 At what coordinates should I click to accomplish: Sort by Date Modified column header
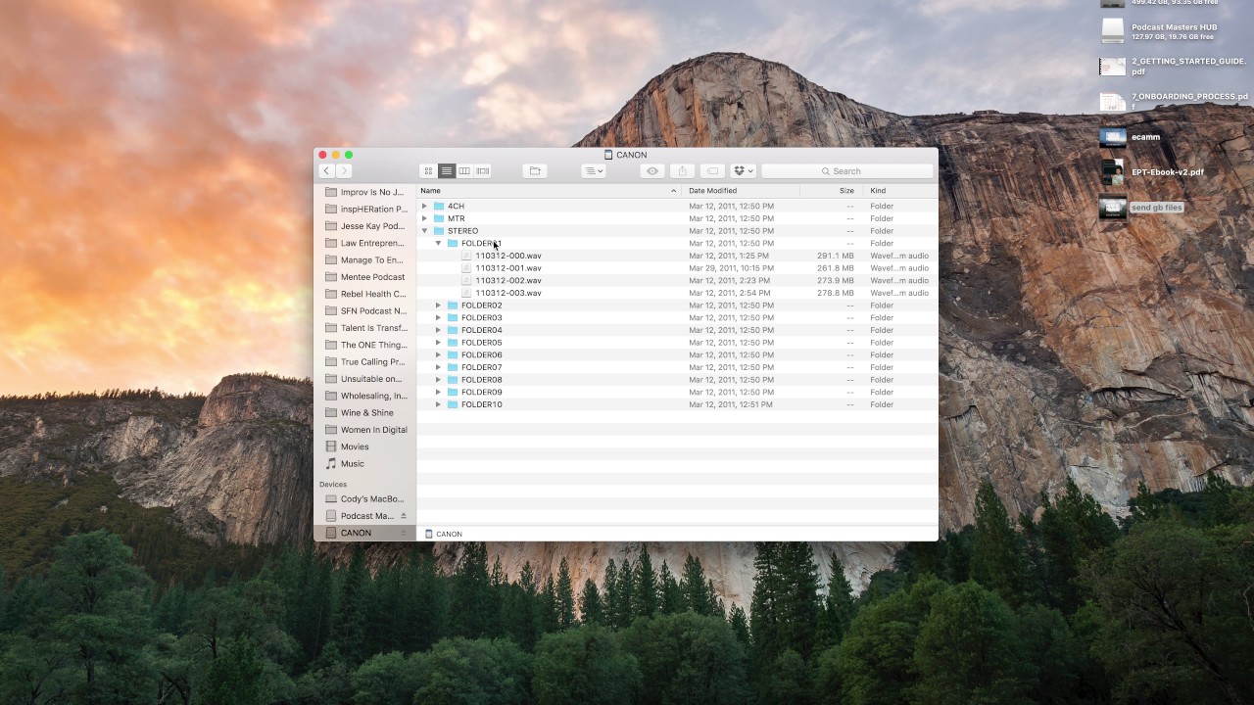[741, 191]
